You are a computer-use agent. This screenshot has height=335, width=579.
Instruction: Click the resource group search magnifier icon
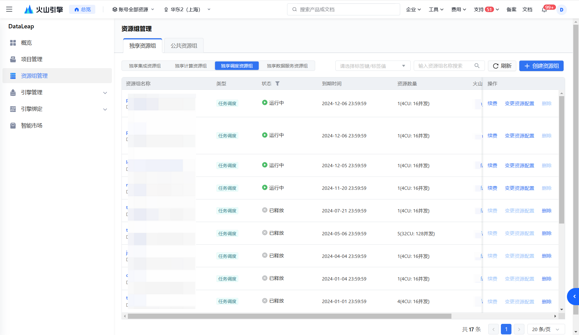(x=477, y=66)
